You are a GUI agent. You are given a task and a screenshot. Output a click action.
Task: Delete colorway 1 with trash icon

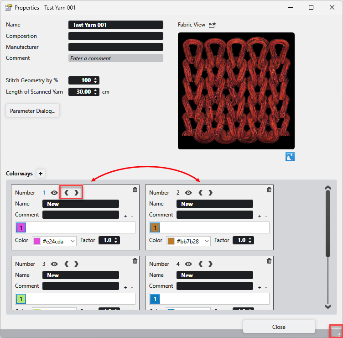(x=135, y=190)
